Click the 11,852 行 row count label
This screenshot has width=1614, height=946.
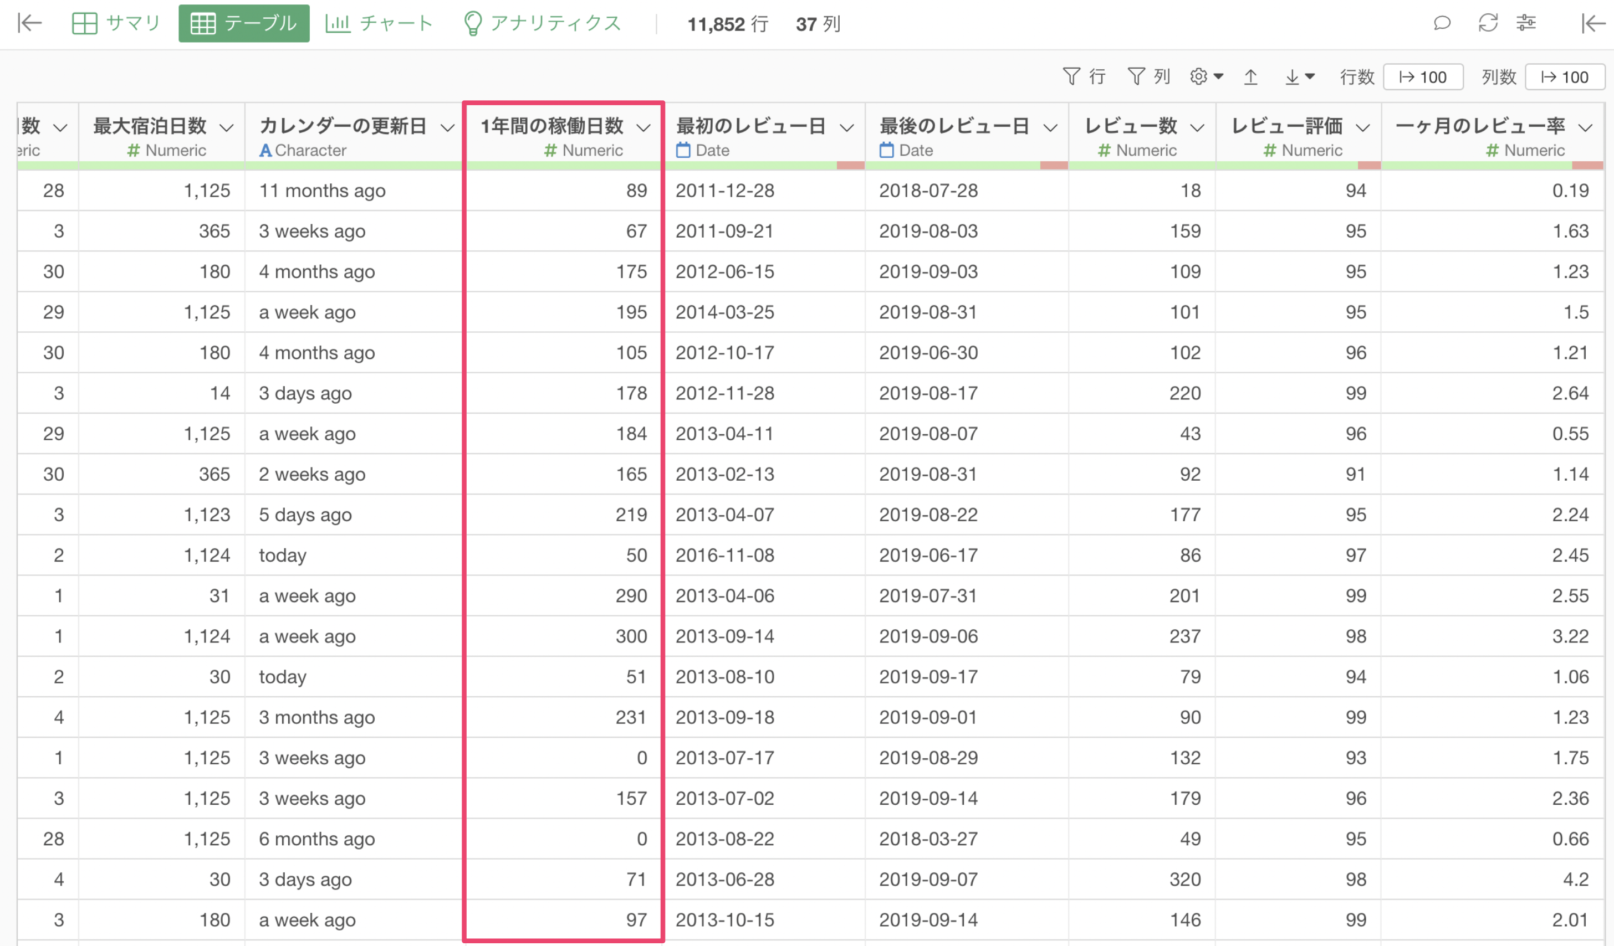[728, 24]
